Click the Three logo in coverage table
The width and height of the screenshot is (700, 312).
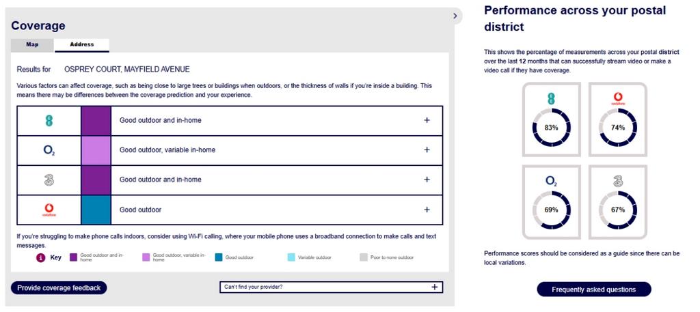(49, 180)
